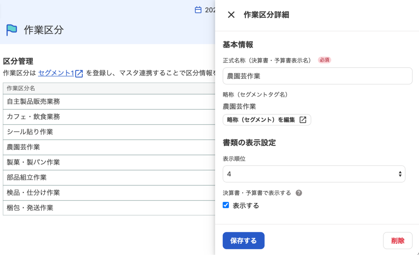Click the 表示順位 dropdown arrows
This screenshot has height=255, width=419.
(400, 174)
